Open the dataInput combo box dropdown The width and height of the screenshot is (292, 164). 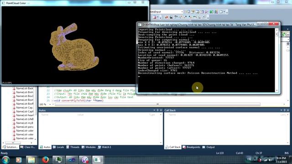(182, 12)
